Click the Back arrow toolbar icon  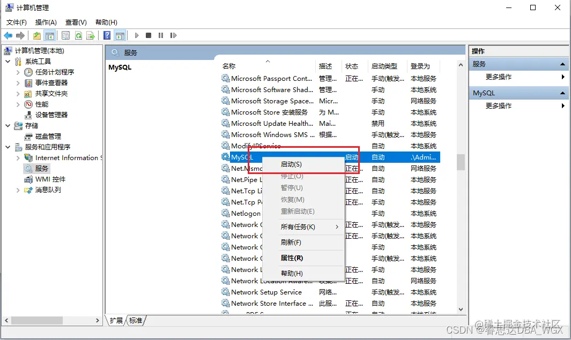(8, 35)
